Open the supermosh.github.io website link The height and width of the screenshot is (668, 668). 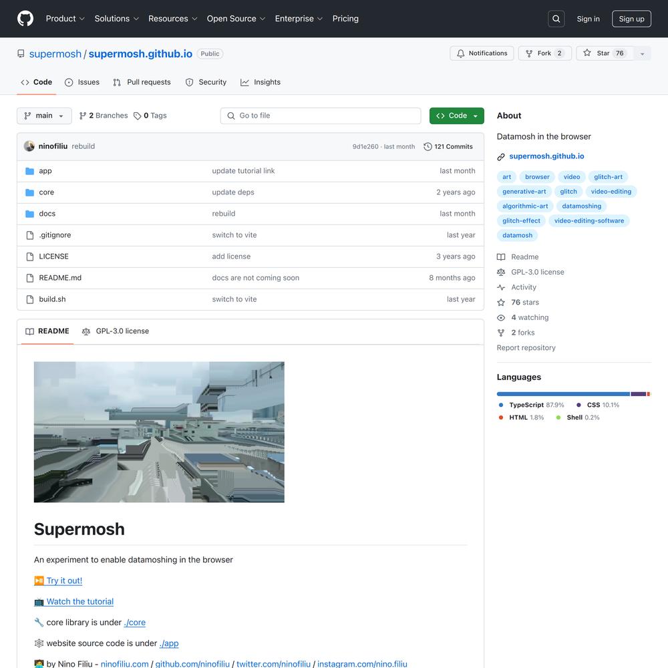click(x=546, y=156)
